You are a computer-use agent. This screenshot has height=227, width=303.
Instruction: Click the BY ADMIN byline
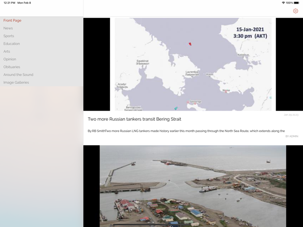coord(292,136)
